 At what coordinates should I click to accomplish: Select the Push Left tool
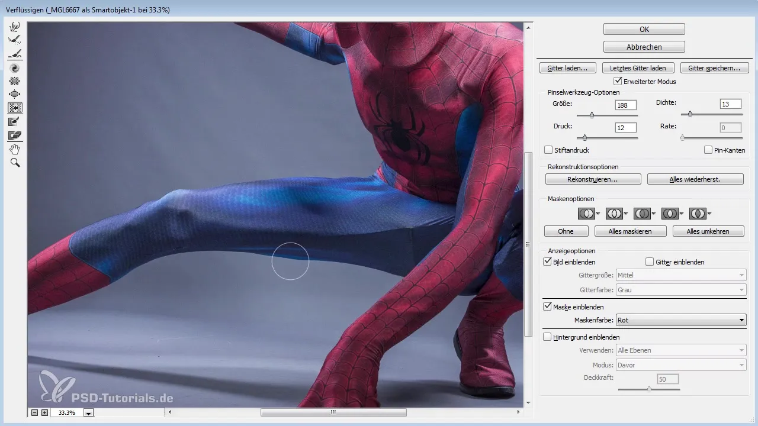coord(15,108)
